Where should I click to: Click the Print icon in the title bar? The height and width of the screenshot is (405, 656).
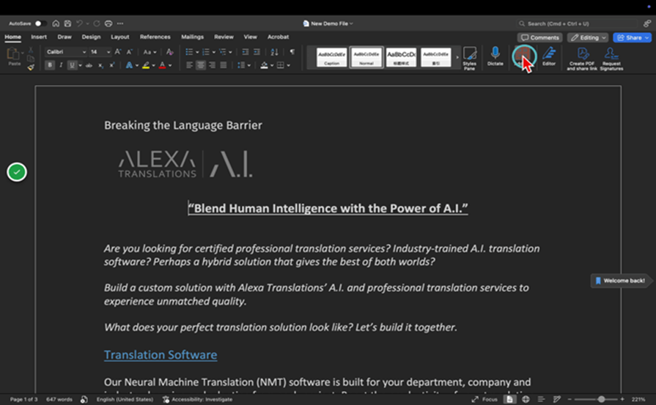[108, 23]
